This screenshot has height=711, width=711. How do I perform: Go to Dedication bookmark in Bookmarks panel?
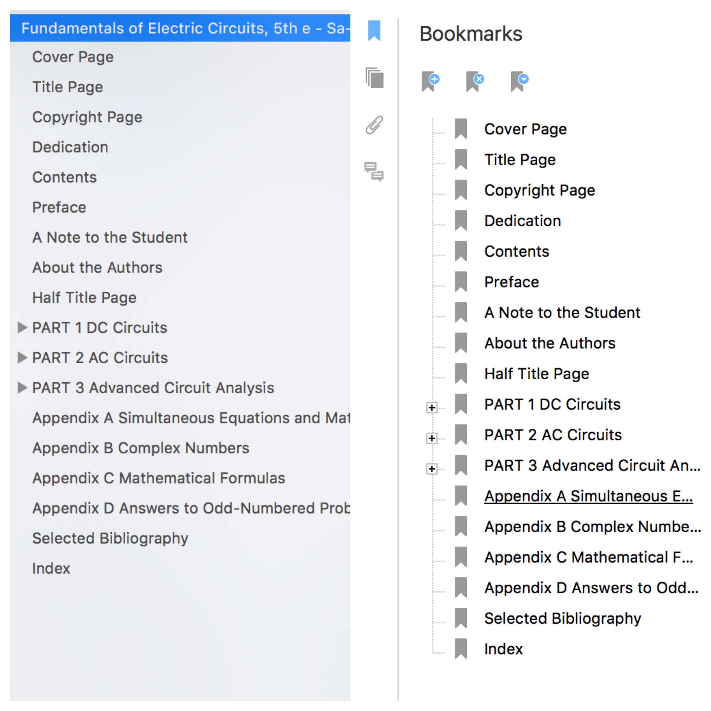pyautogui.click(x=523, y=221)
